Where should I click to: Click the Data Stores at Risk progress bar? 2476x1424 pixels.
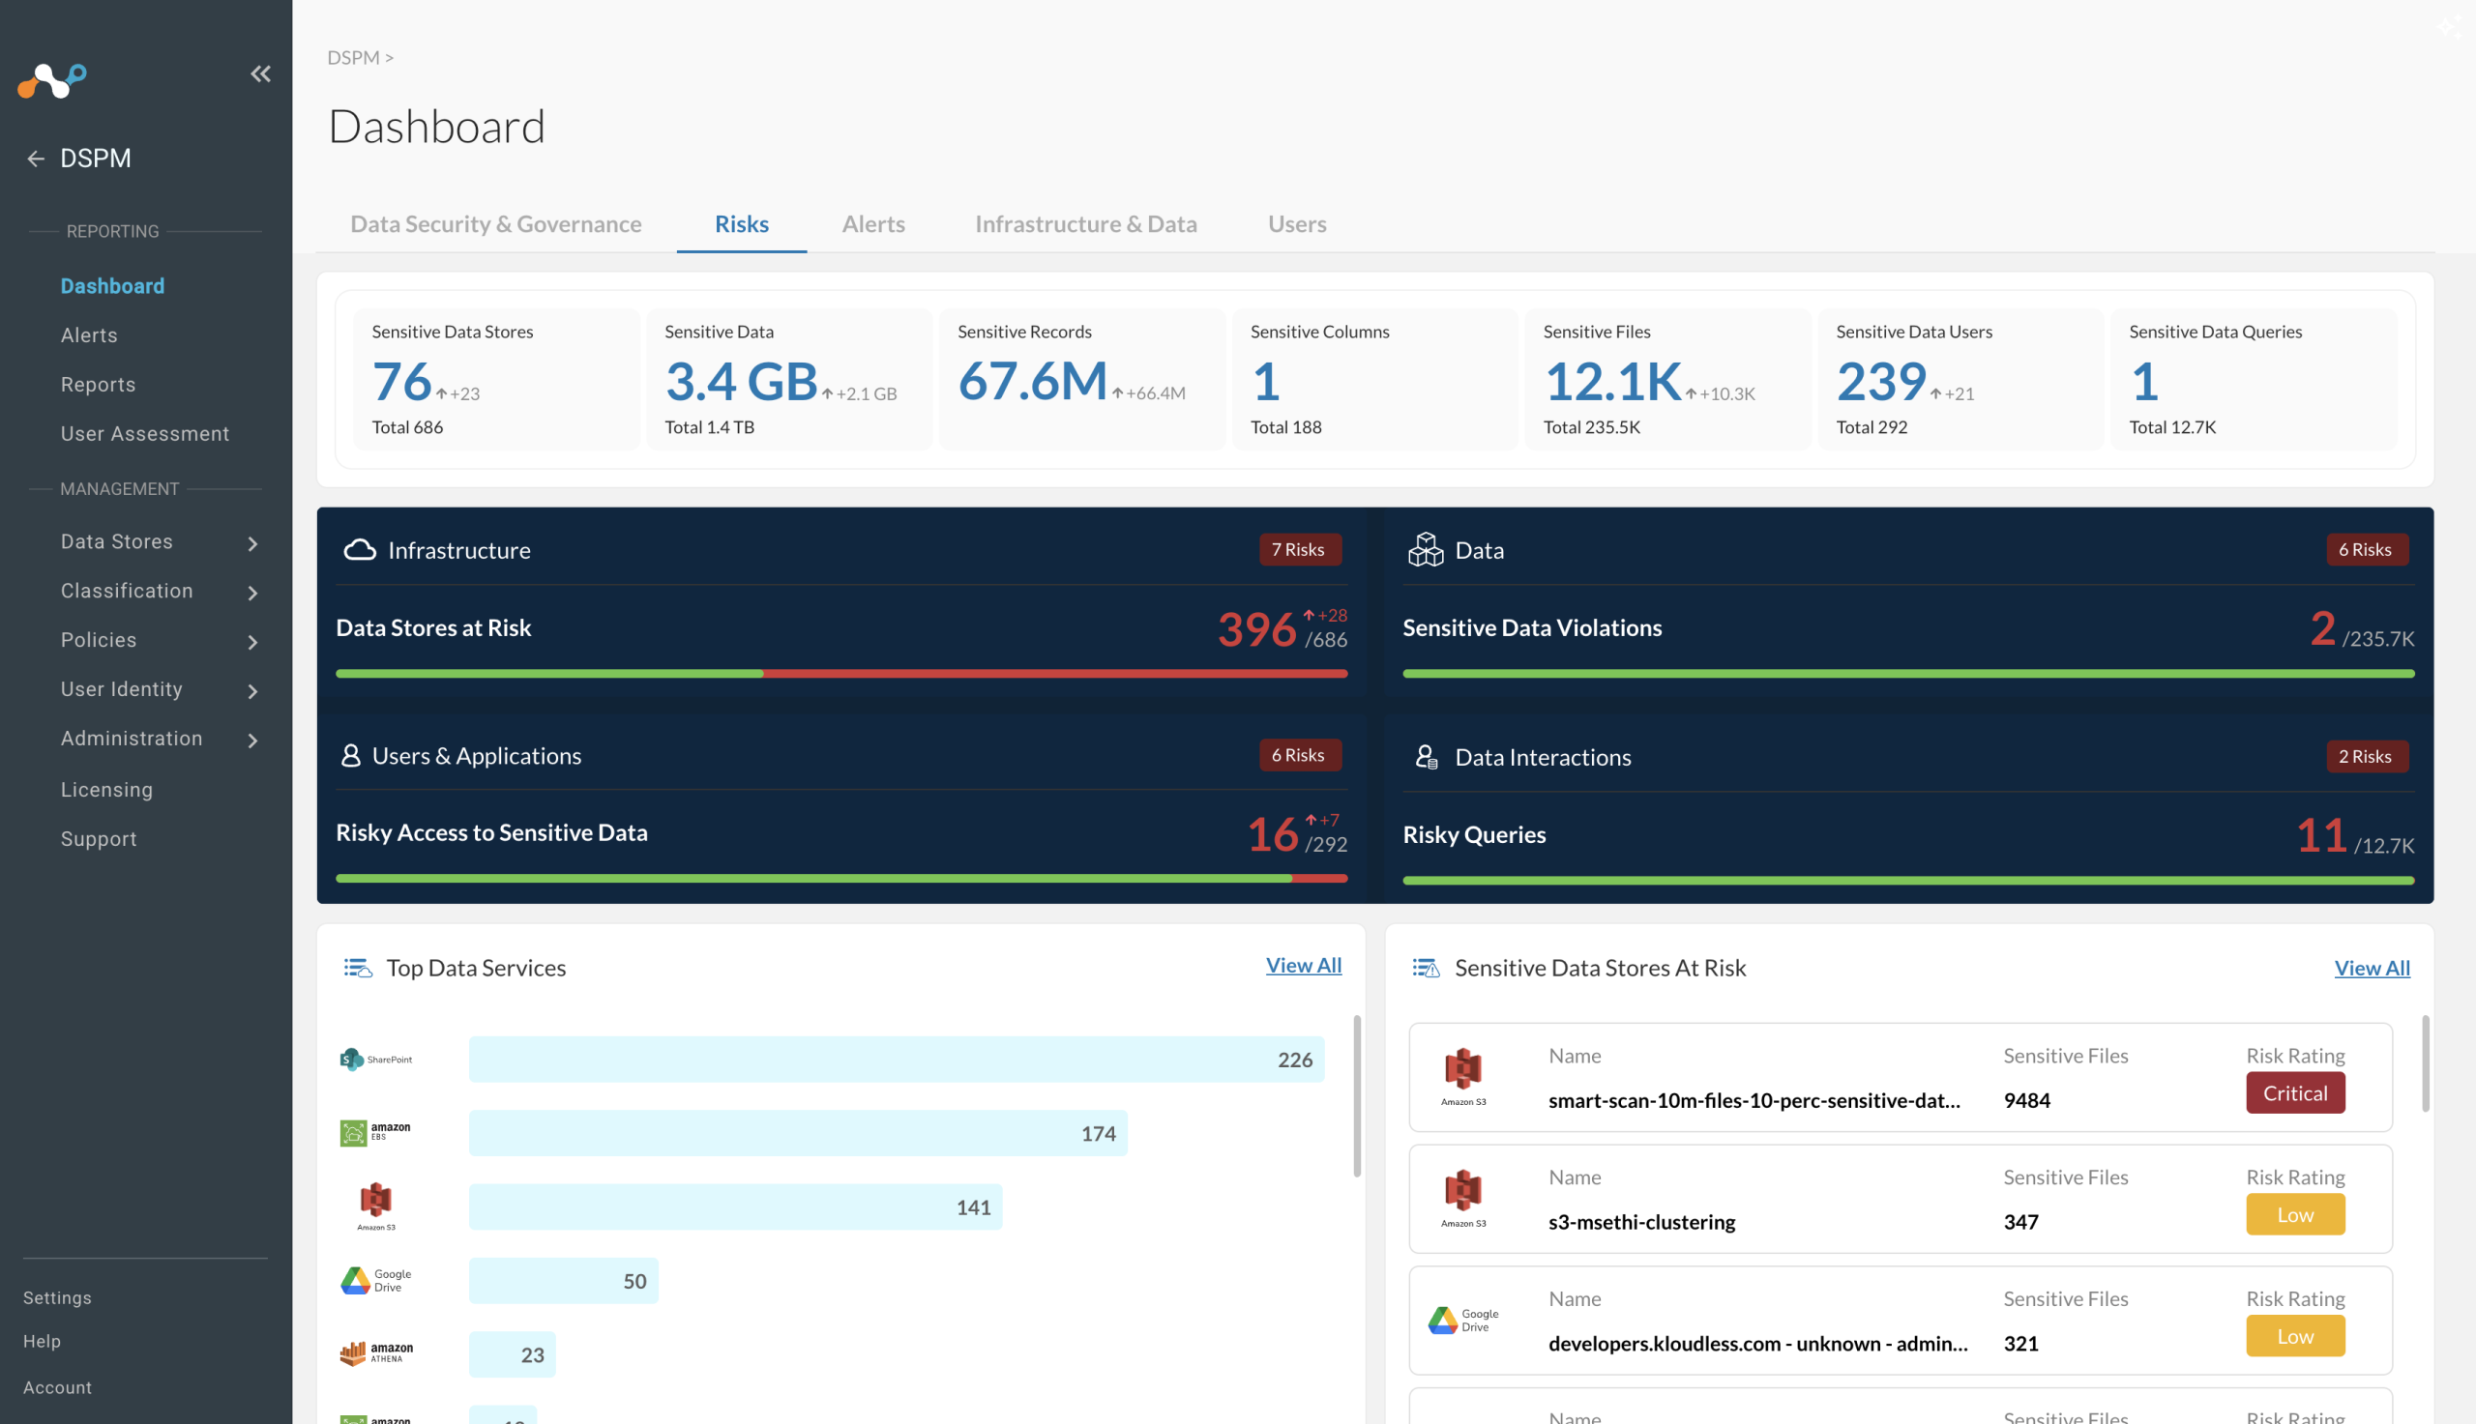point(841,673)
